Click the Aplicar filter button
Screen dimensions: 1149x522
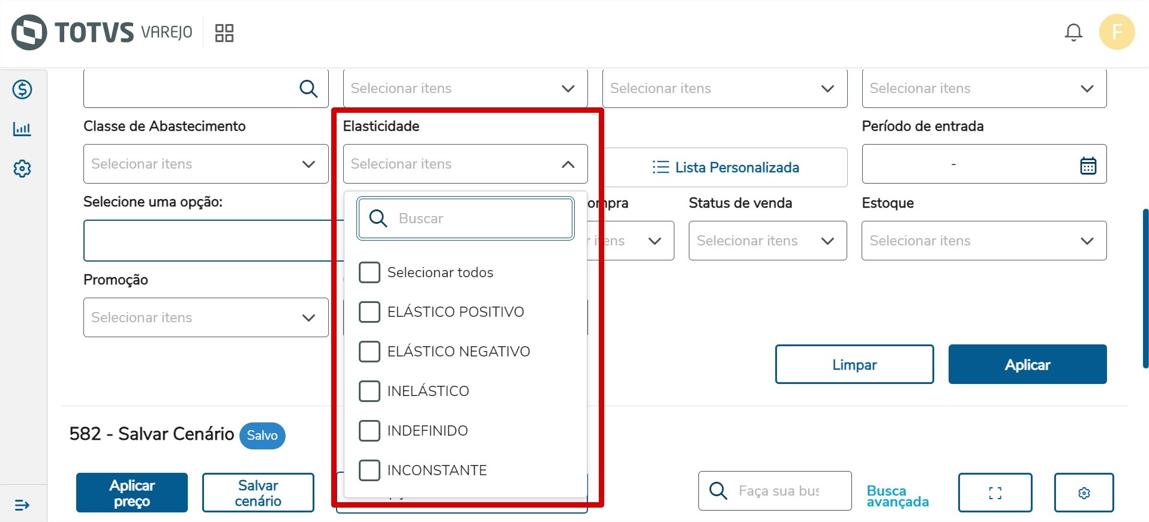tap(1027, 364)
